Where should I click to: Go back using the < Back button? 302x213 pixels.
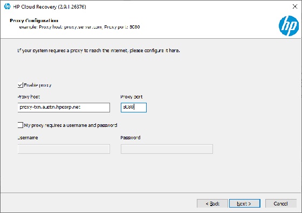tap(212, 203)
